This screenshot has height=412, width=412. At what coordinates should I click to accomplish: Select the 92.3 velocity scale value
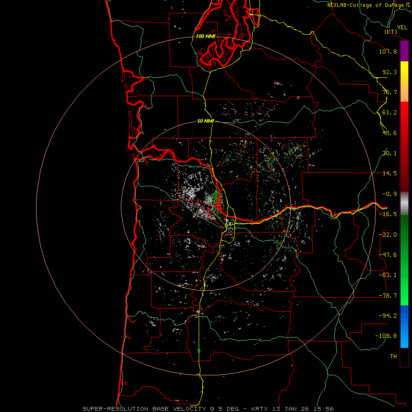pos(390,72)
